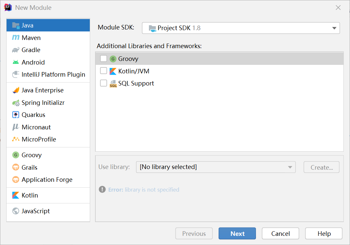Click the SQL Support icon
Image resolution: width=350 pixels, height=245 pixels.
(113, 84)
